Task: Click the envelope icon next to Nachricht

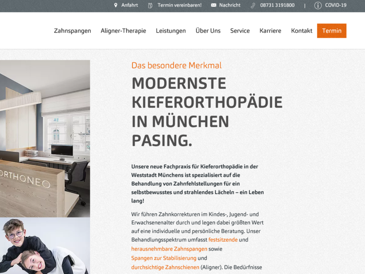Action: (x=213, y=5)
